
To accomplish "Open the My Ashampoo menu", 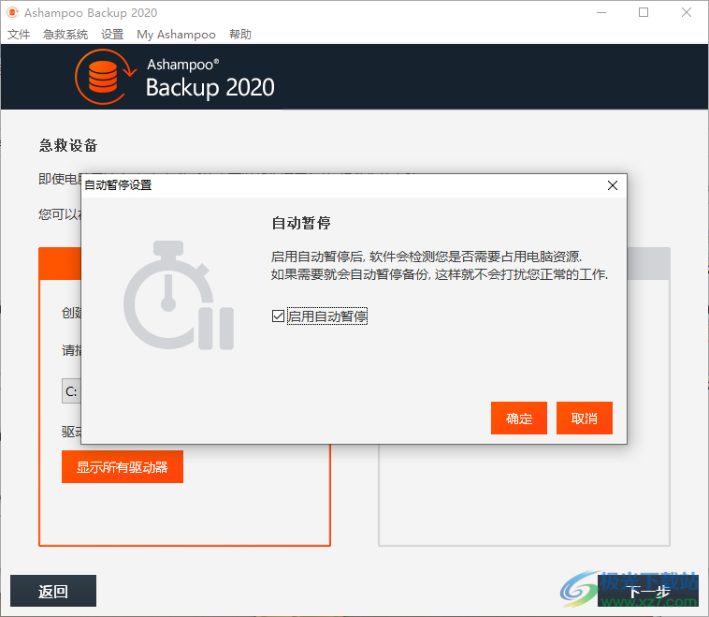I will coord(176,35).
